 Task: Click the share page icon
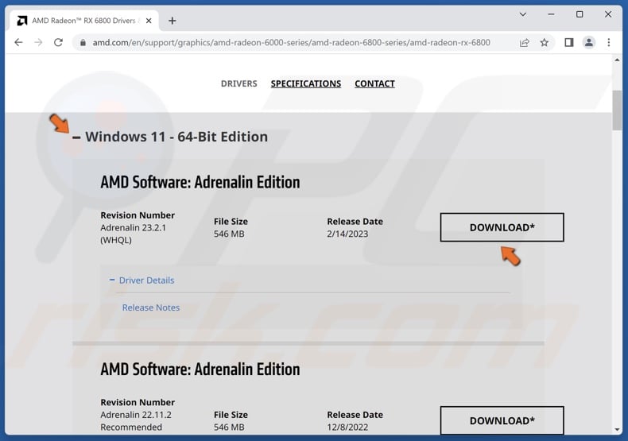coord(525,42)
